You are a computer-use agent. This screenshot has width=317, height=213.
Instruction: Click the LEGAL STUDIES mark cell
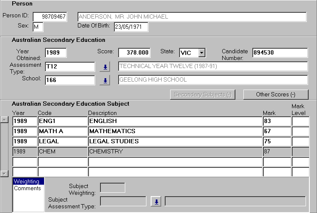tap(276, 142)
